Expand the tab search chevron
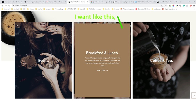This screenshot has width=196, height=105. coord(189,2)
